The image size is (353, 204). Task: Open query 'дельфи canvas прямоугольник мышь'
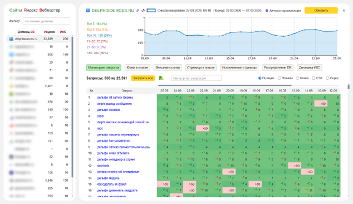(123, 147)
